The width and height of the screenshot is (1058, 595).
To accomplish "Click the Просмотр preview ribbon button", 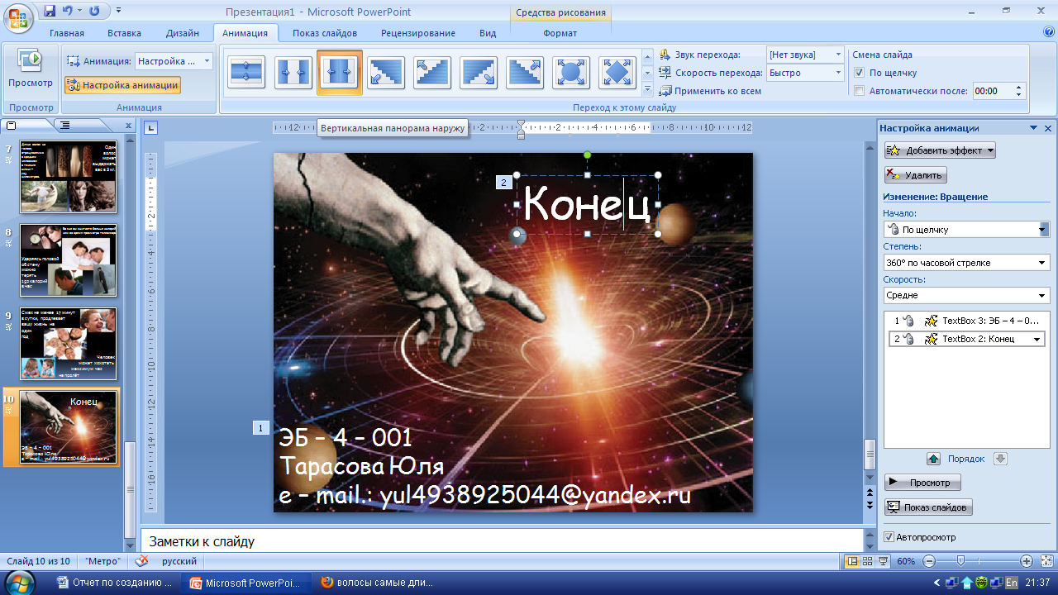I will click(x=31, y=70).
